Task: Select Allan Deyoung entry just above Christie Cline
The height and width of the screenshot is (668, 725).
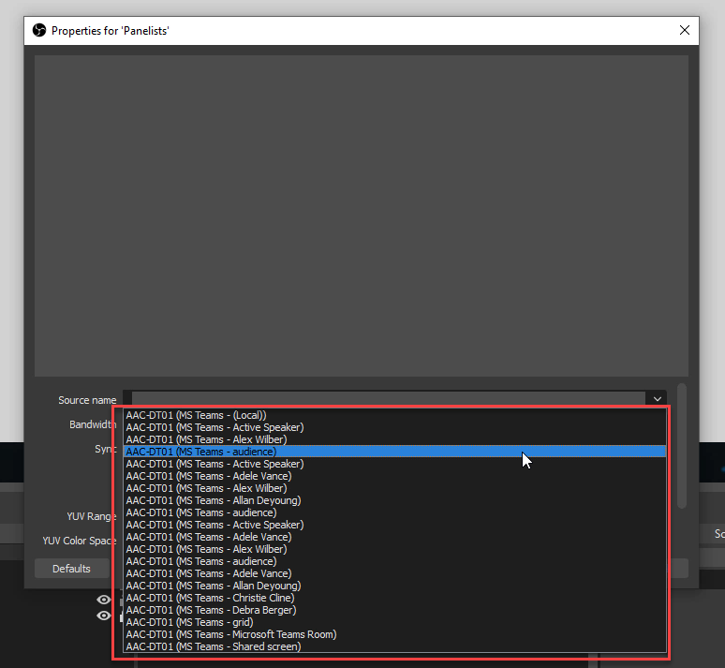Action: pyautogui.click(x=395, y=586)
